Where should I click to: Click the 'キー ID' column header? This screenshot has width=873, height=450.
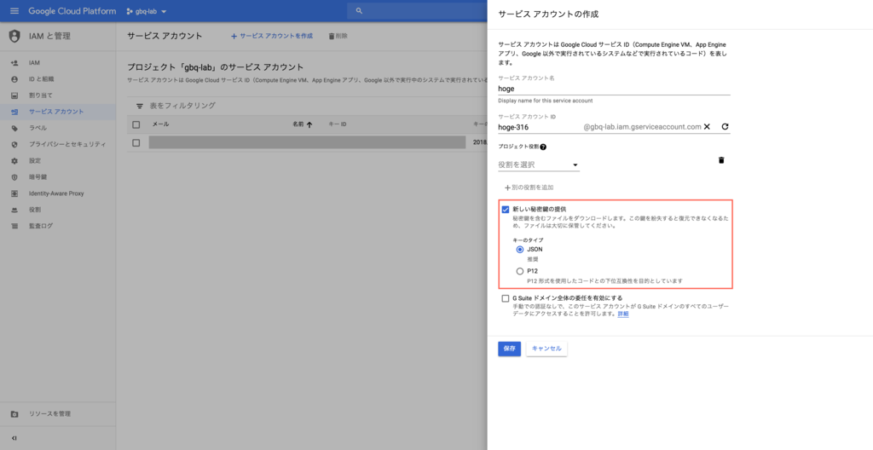coord(338,124)
